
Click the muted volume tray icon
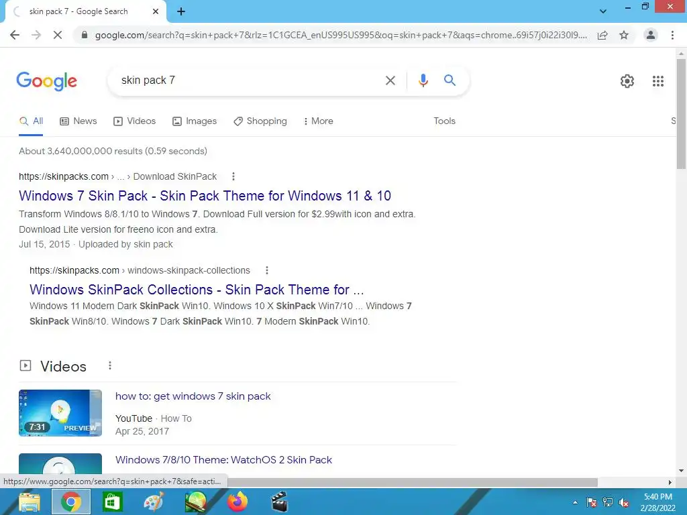pos(624,502)
